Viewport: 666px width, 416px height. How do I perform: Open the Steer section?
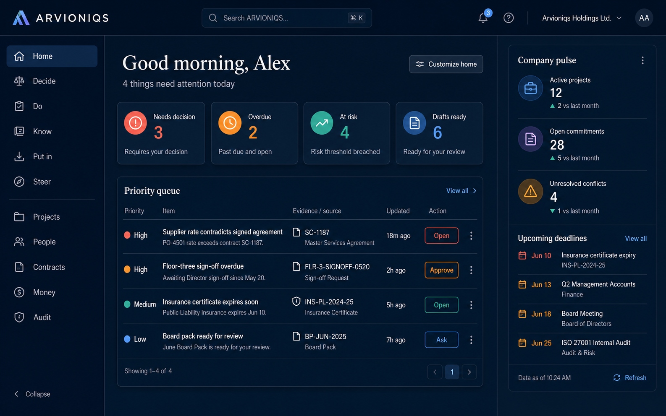[52, 182]
